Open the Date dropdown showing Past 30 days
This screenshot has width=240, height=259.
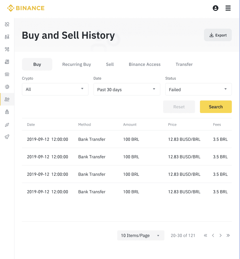click(127, 89)
